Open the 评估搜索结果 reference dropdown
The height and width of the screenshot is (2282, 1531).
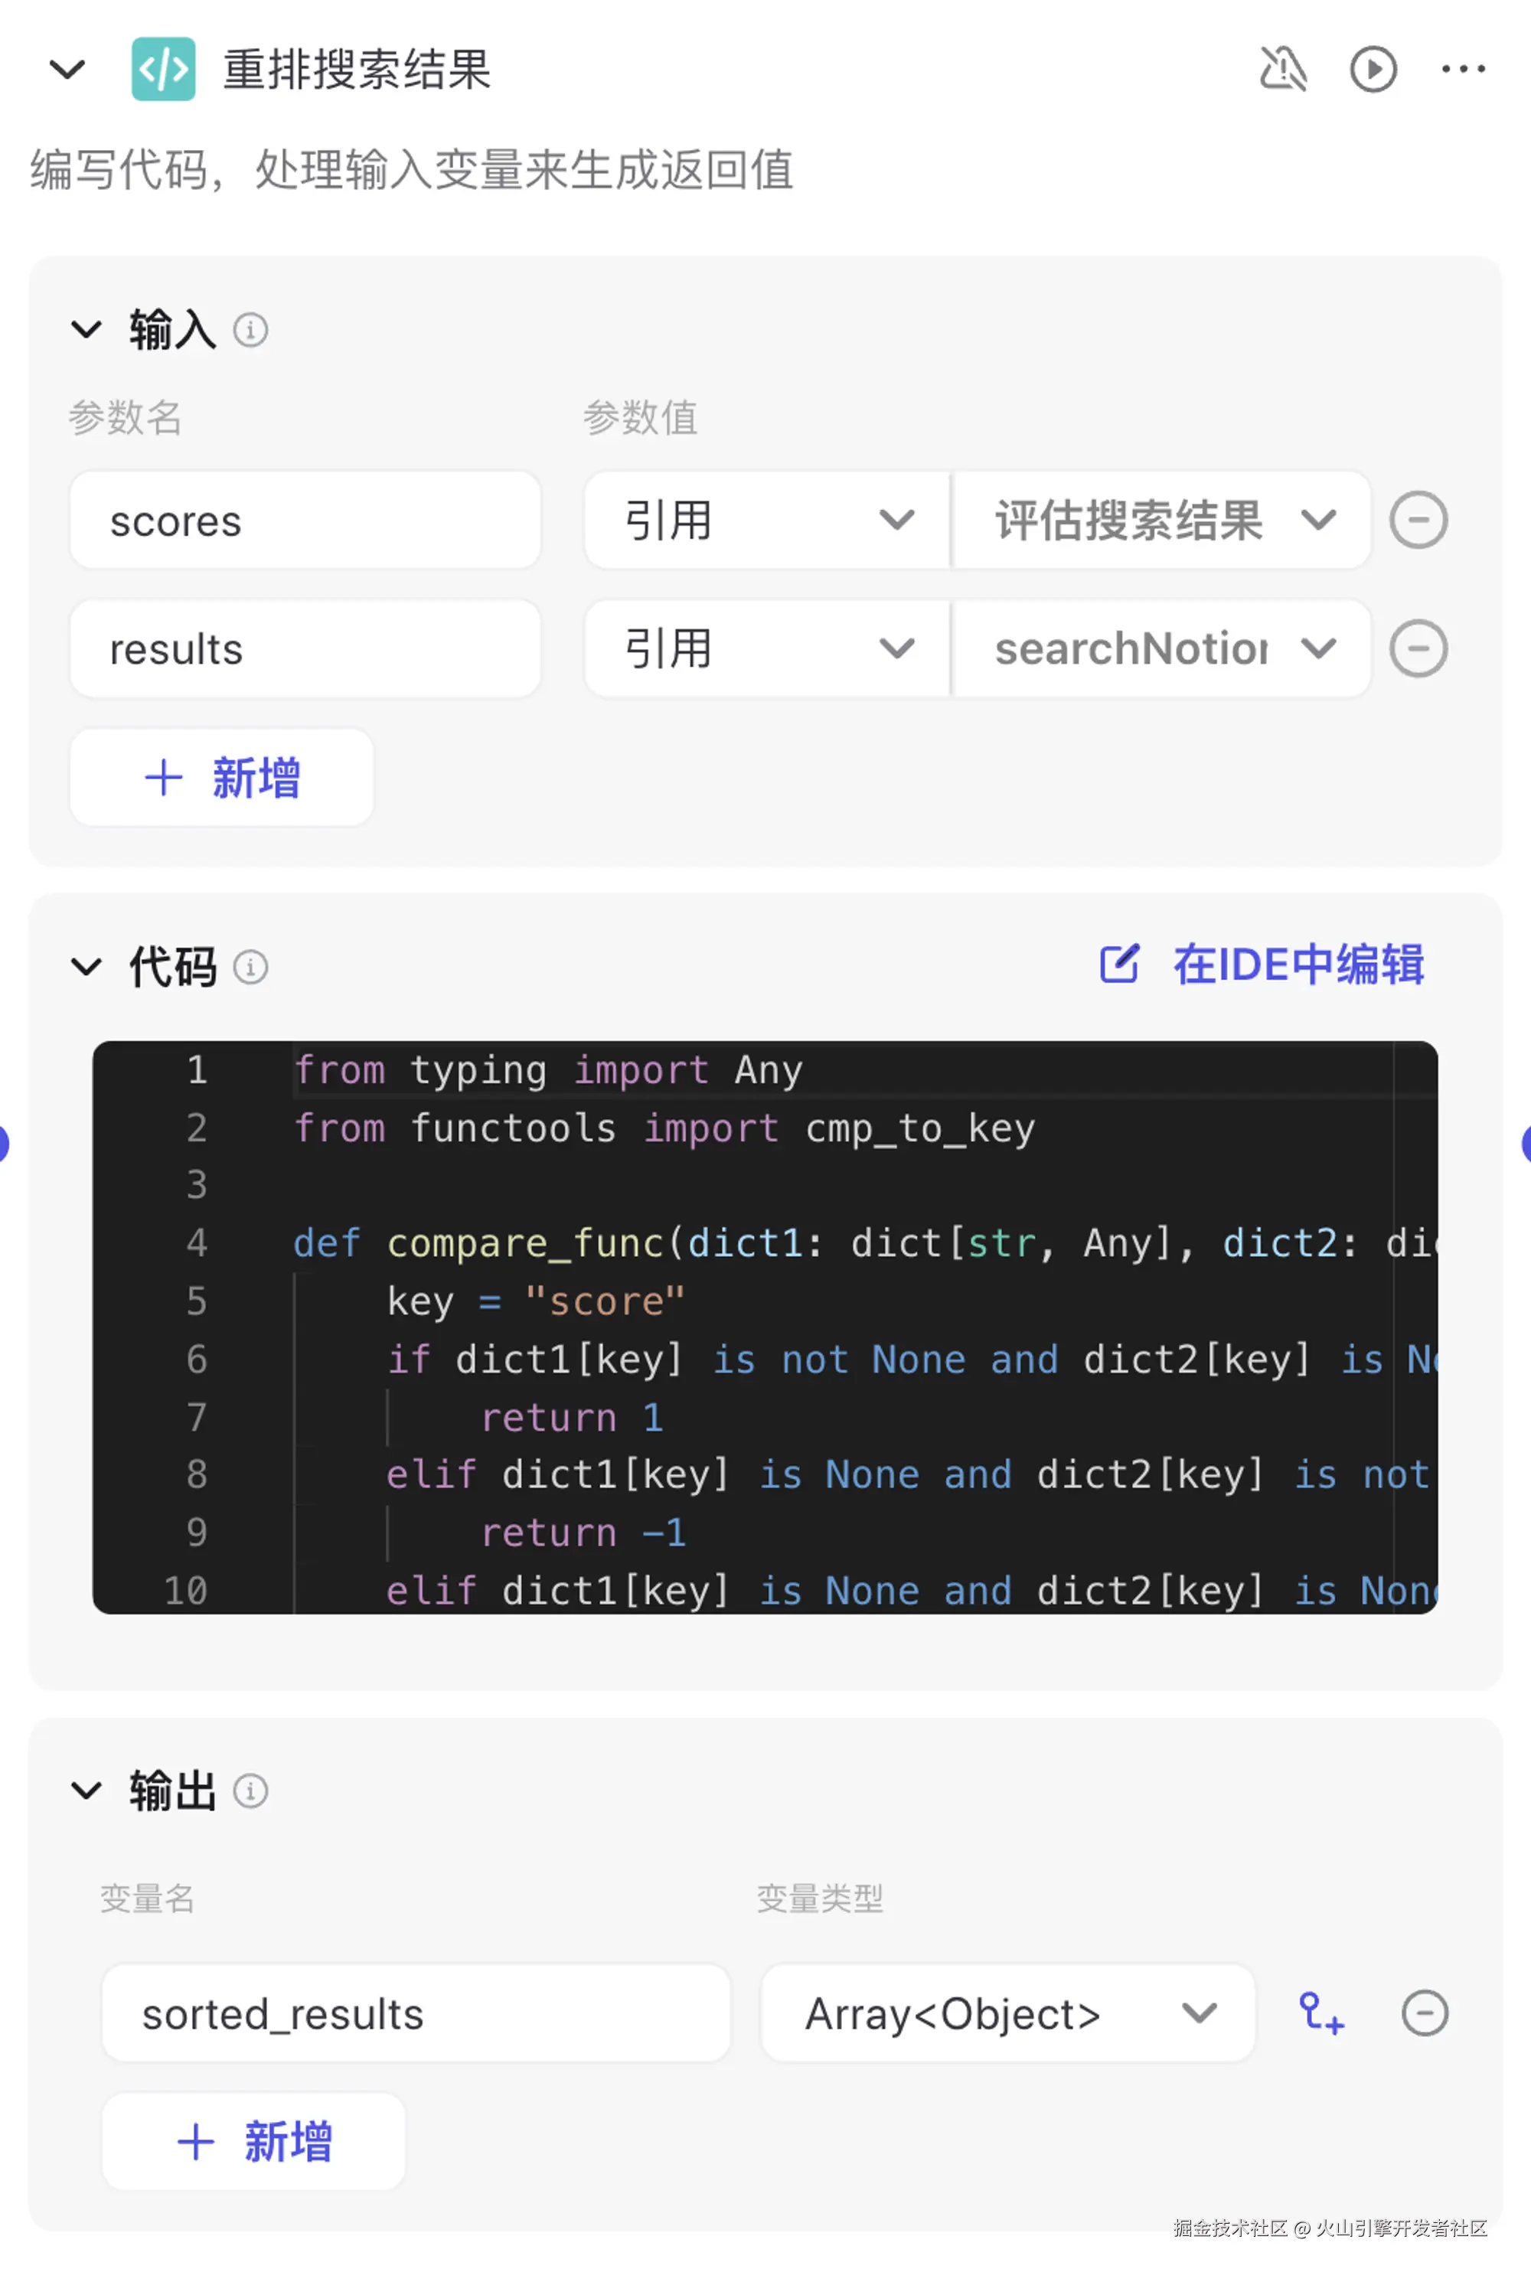tap(1162, 520)
